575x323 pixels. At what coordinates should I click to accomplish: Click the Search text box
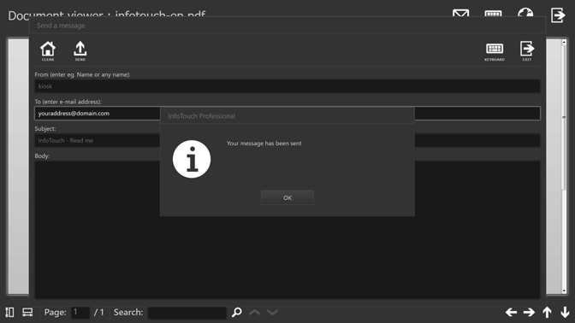(187, 313)
